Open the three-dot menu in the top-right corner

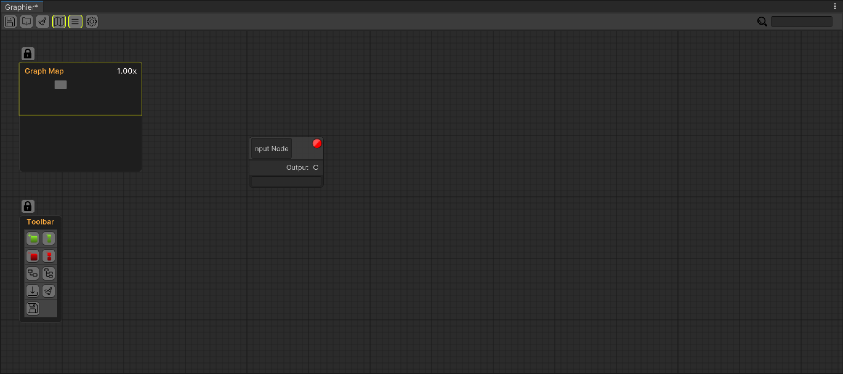(835, 6)
